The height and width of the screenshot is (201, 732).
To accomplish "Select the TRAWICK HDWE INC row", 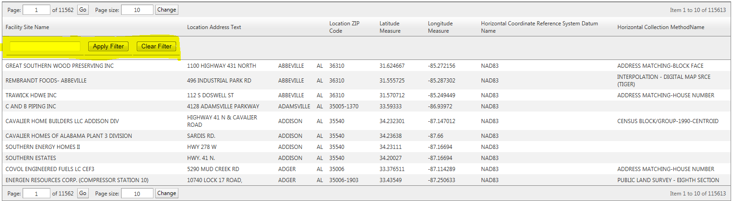I will point(366,95).
